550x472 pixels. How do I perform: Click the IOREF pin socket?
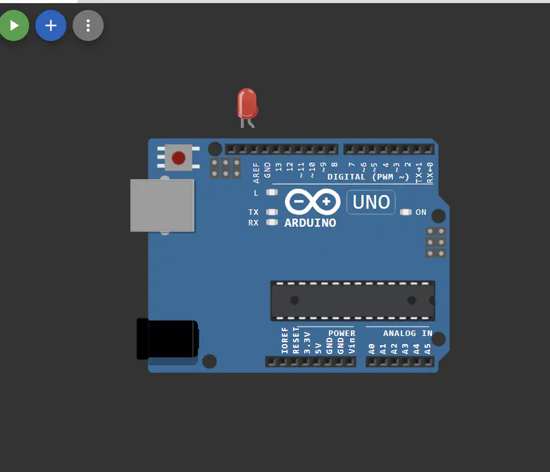[x=282, y=362]
